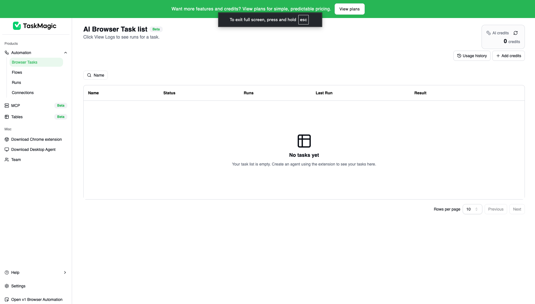Click the TaskMagic logo
The width and height of the screenshot is (535, 304).
pos(35,26)
